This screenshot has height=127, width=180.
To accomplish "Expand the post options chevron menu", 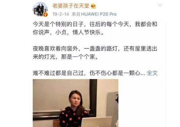I will (160, 5).
